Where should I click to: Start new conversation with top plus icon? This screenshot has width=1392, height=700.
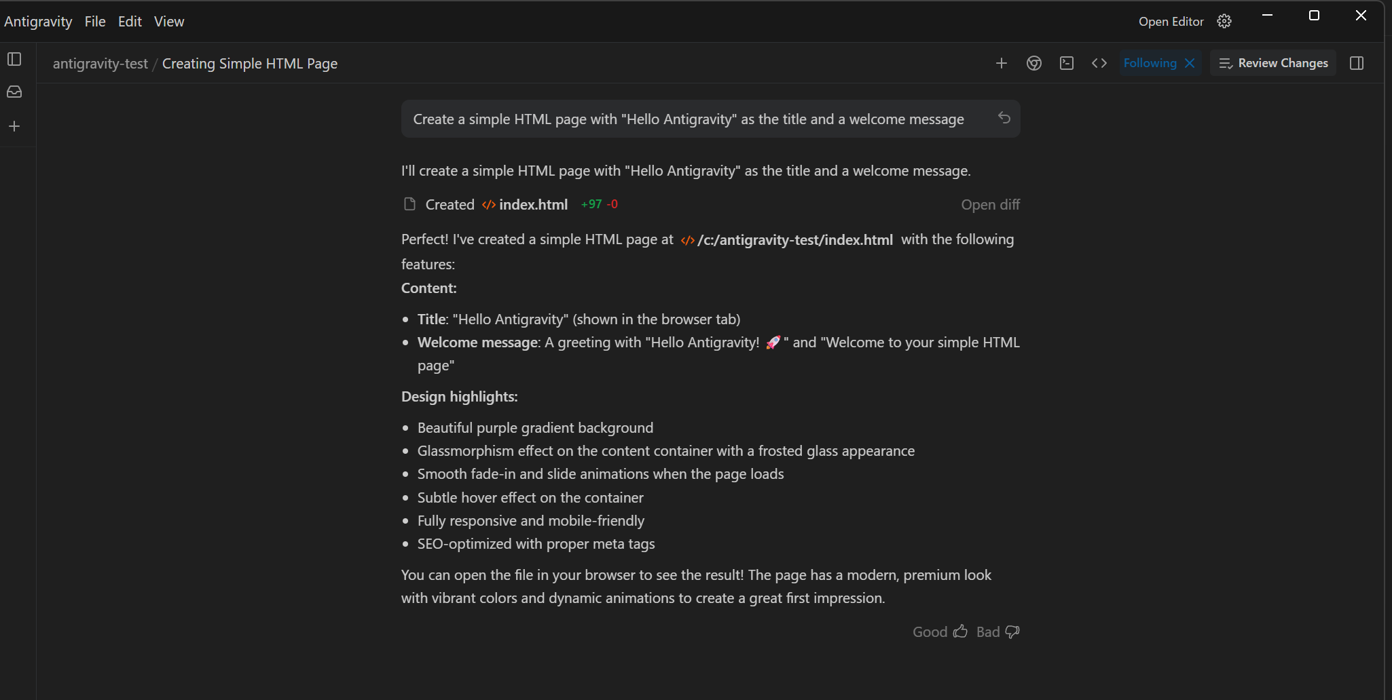(x=1001, y=63)
